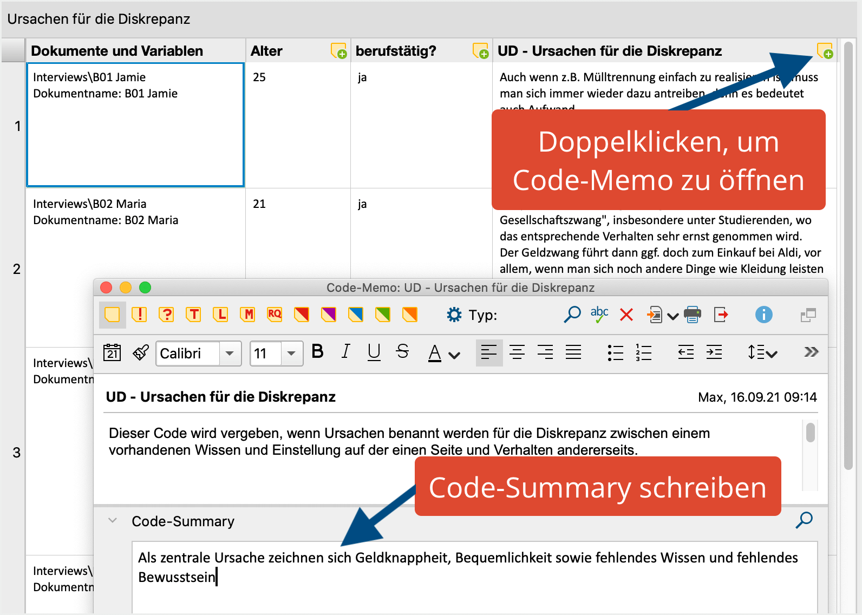Align text right

point(545,352)
